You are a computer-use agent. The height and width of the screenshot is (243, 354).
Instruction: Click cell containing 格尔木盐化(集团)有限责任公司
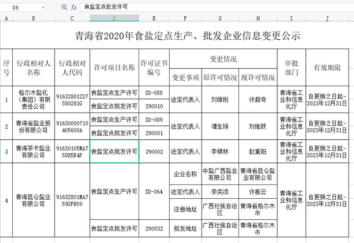[x=33, y=99]
